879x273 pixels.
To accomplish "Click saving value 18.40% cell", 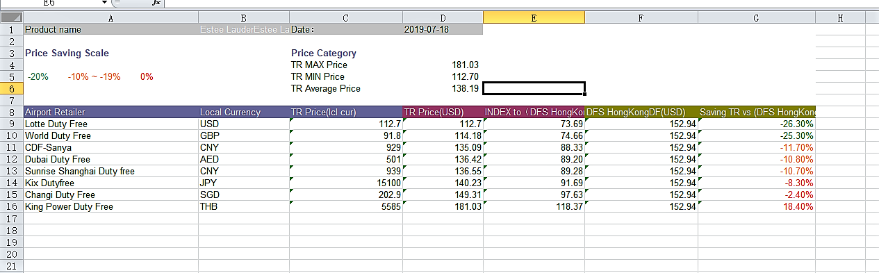I will (756, 206).
